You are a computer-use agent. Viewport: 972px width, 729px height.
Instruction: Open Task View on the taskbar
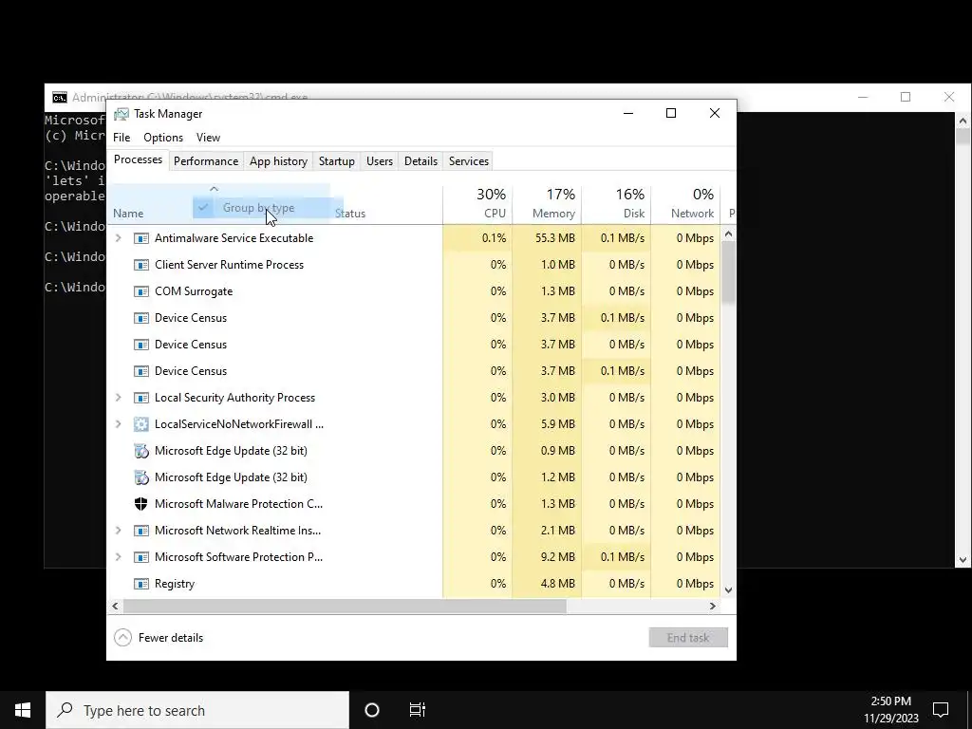[418, 710]
